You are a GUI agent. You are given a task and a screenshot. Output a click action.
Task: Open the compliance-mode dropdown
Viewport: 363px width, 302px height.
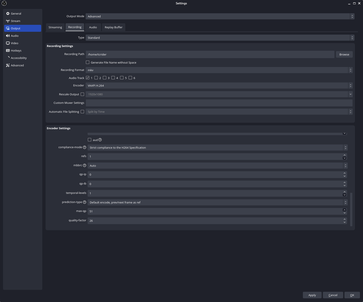tap(217, 148)
